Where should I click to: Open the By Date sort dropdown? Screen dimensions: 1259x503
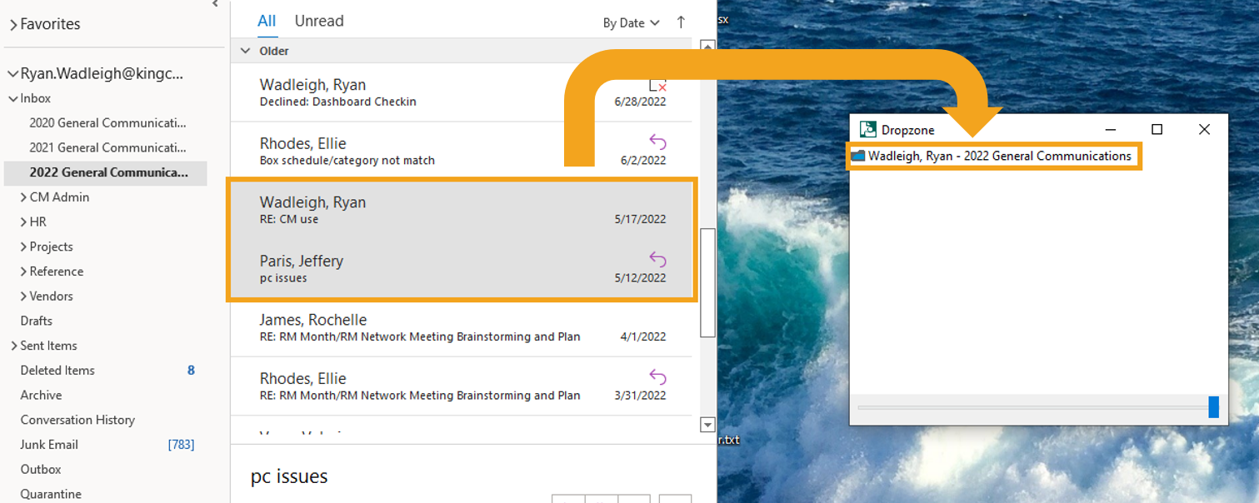[631, 23]
